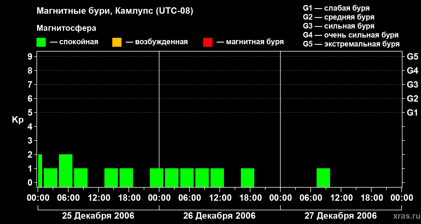Select legend line 'G4 — очень сильная буря'
This screenshot has height=224, width=421.
[x=351, y=35]
